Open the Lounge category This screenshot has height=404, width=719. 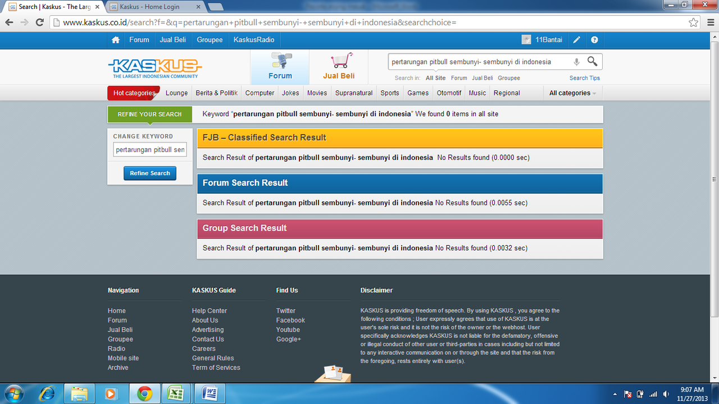click(177, 93)
